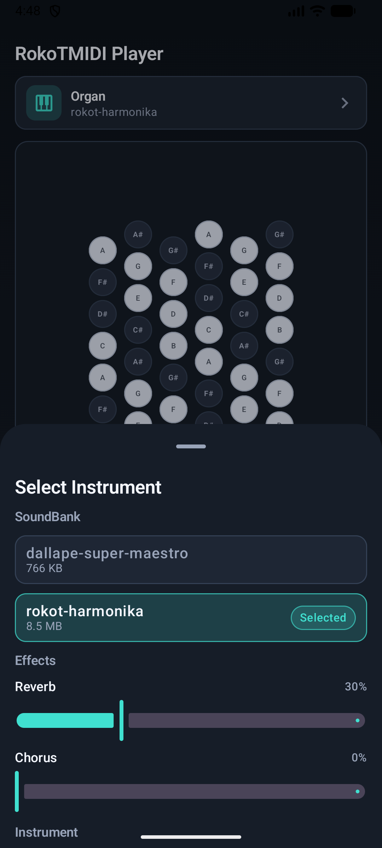This screenshot has height=848, width=382.
Task: Select the dallape-super-maestro soundbank
Action: click(191, 560)
